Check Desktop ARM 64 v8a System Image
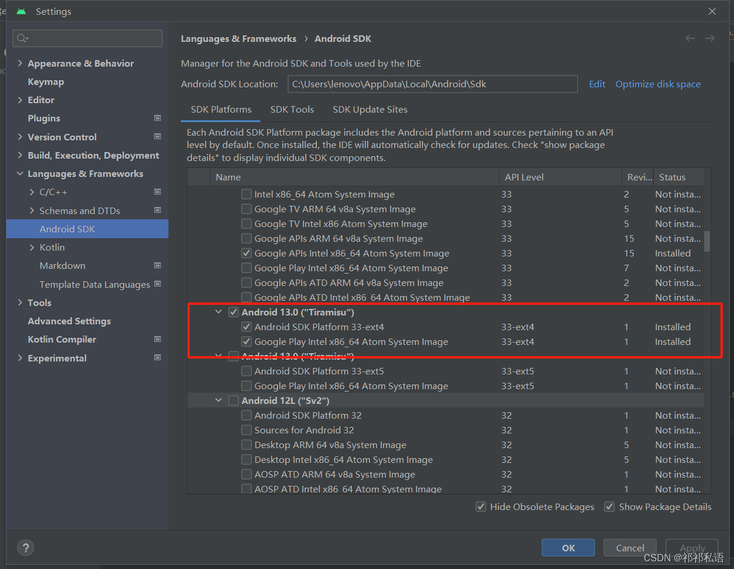Viewport: 734px width, 569px height. [247, 445]
